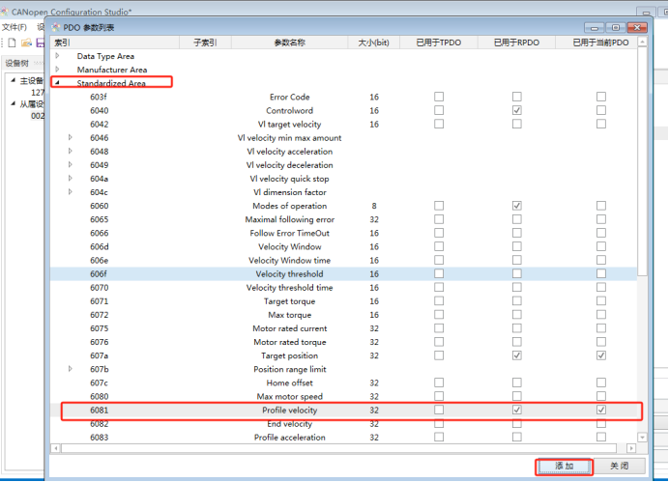Click the CANopen Configuration Studio app icon

tap(4, 12)
